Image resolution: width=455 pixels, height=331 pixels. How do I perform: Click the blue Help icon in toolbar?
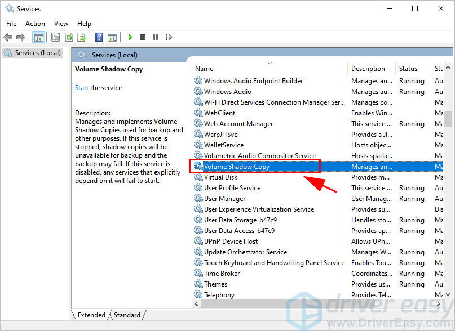[99, 37]
